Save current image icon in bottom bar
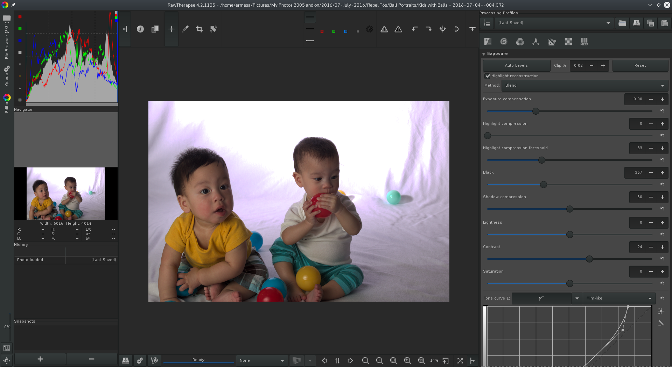 click(126, 360)
